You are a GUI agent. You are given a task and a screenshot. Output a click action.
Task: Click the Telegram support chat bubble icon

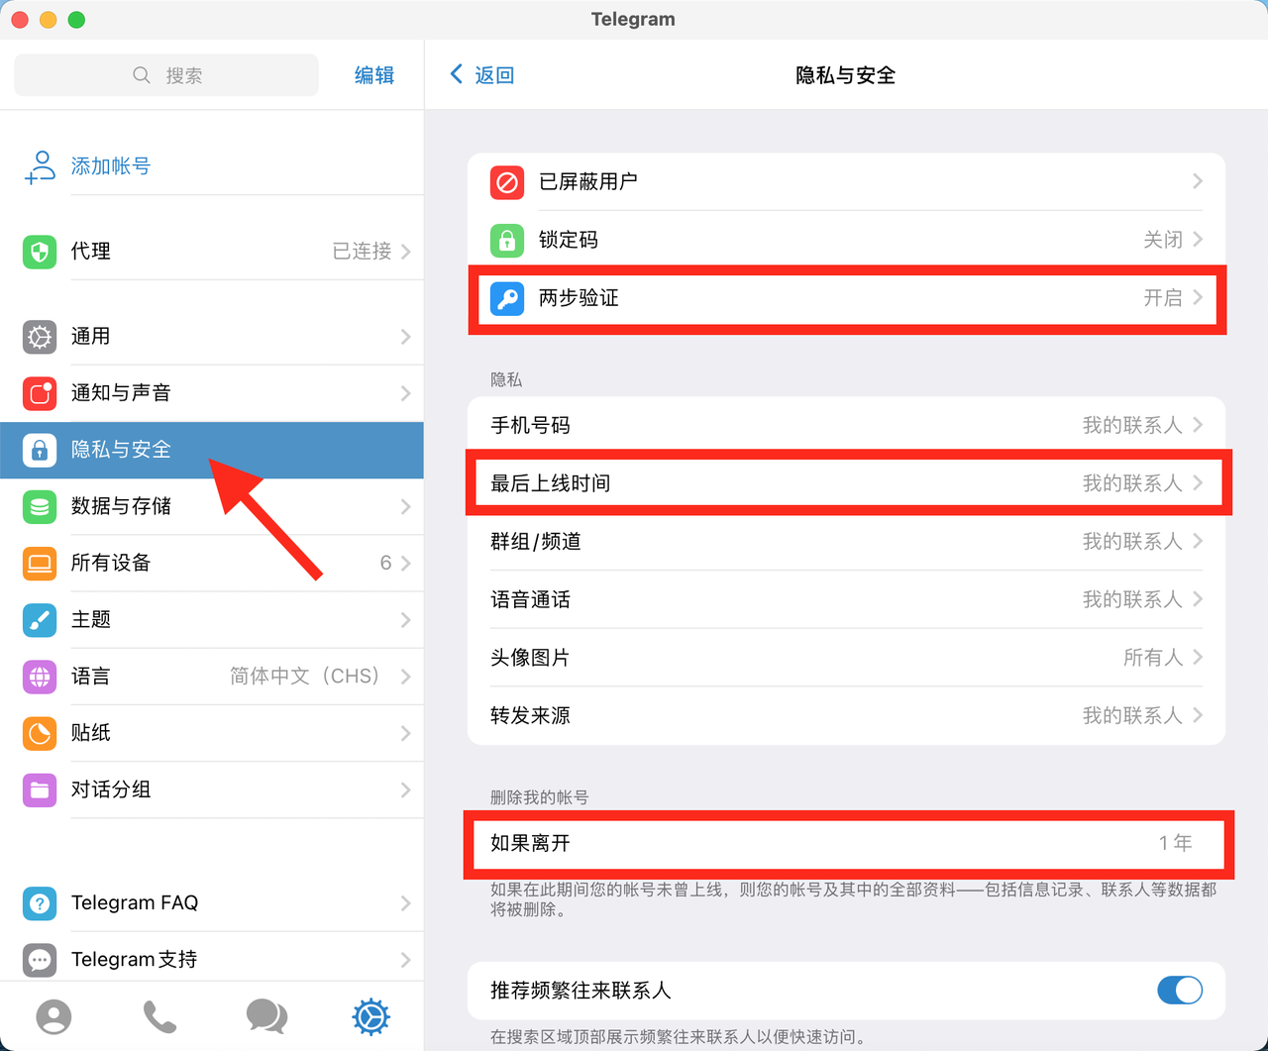pos(40,959)
